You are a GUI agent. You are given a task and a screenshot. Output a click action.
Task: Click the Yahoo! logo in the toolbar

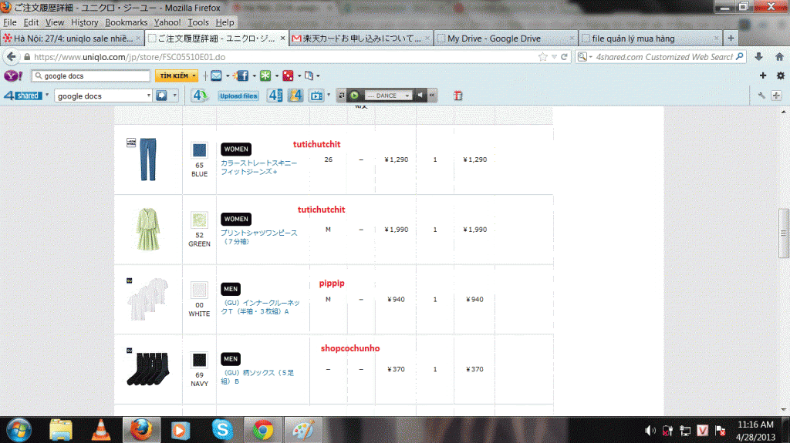pyautogui.click(x=14, y=76)
